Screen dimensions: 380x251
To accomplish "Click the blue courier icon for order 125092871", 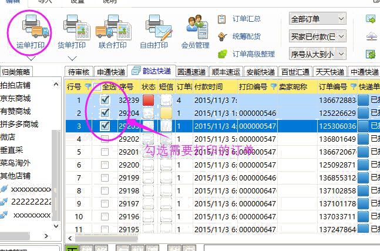I will pyautogui.click(x=364, y=165).
